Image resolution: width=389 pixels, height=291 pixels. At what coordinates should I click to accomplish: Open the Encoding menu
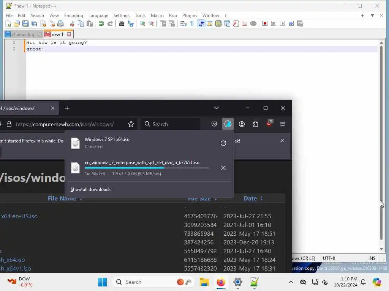(x=73, y=15)
